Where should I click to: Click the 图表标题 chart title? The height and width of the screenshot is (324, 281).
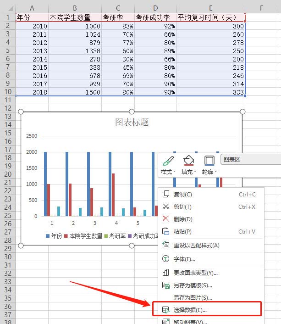(x=132, y=122)
